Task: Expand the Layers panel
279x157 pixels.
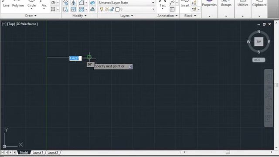Action: click(x=127, y=16)
